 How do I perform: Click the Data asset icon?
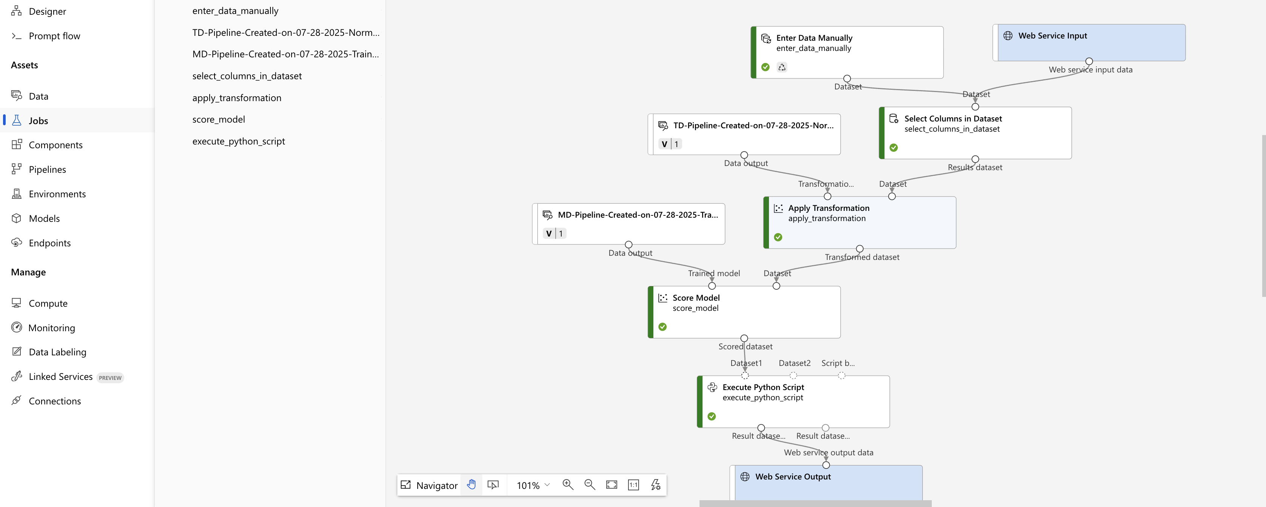point(16,96)
